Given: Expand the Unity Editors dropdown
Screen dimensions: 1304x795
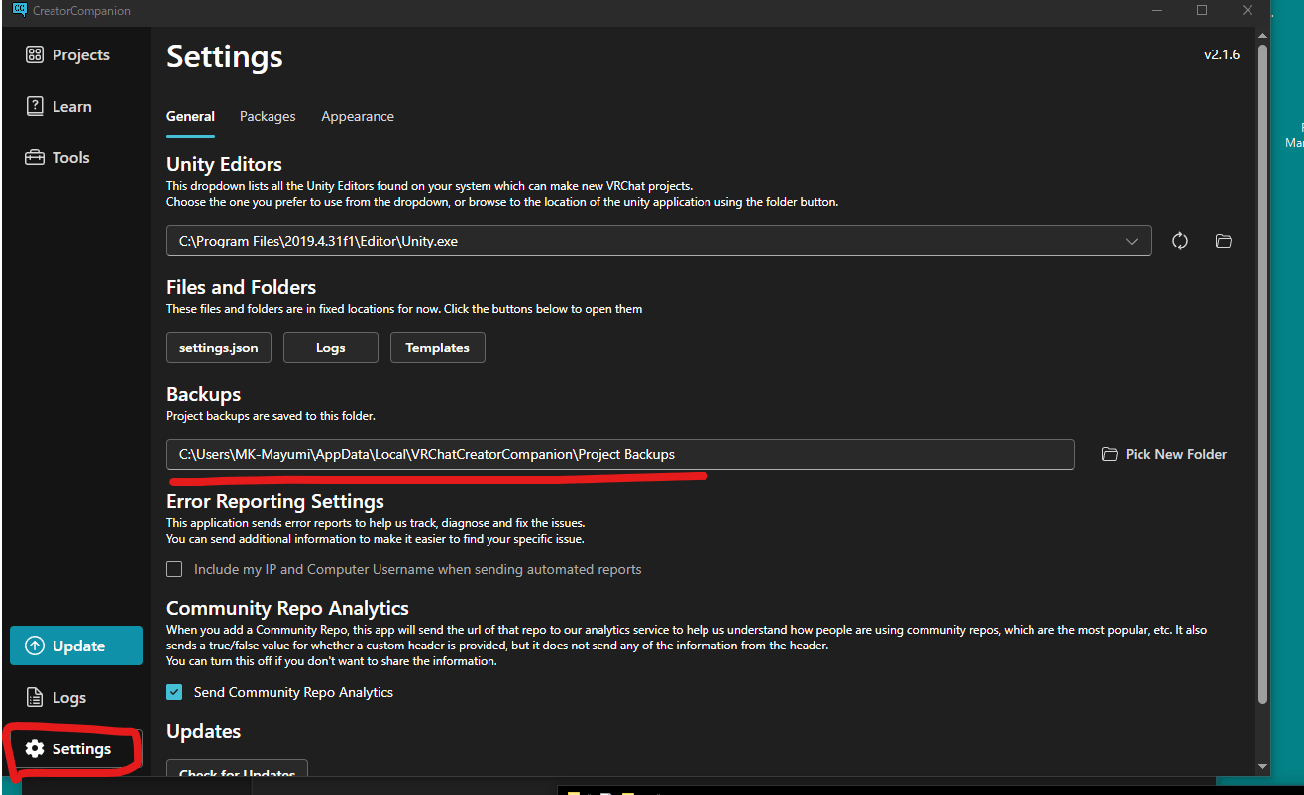Looking at the screenshot, I should 1132,241.
